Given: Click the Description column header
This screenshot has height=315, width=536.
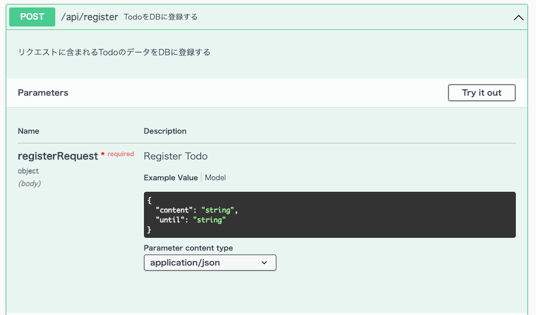Looking at the screenshot, I should coord(165,131).
